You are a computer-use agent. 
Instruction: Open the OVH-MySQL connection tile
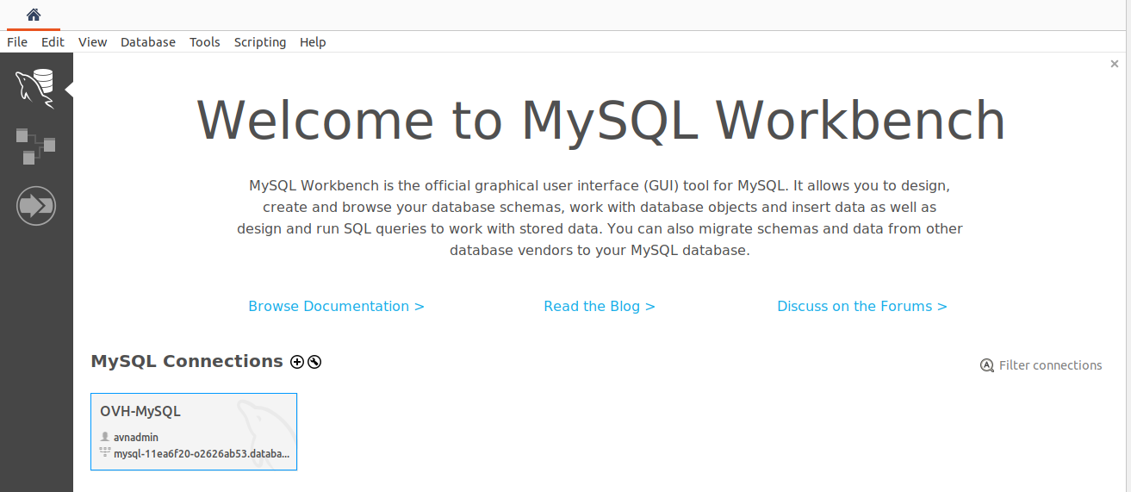click(194, 432)
